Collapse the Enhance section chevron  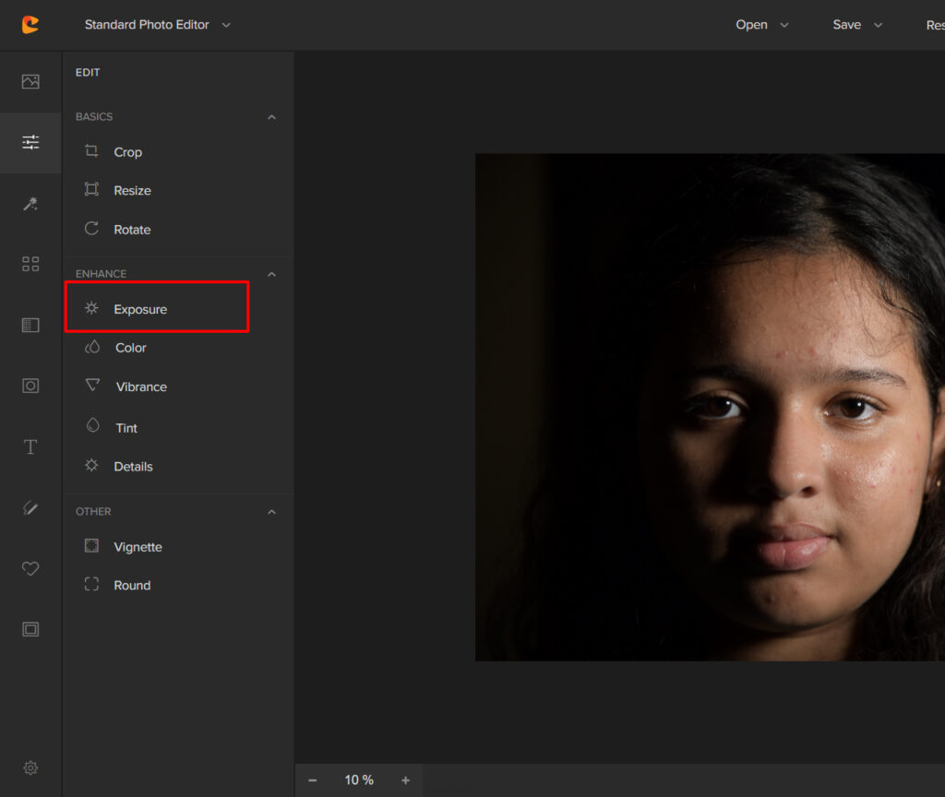coord(272,274)
